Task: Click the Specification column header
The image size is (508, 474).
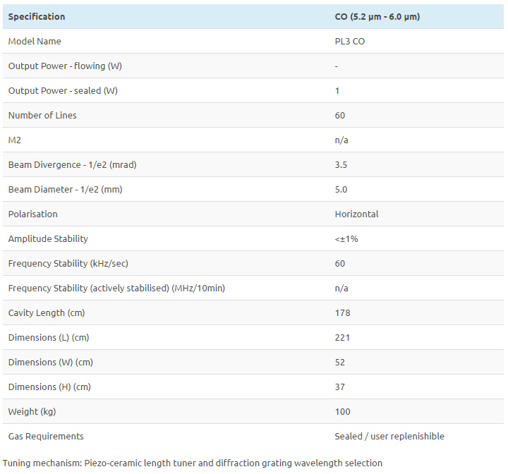Action: [37, 16]
